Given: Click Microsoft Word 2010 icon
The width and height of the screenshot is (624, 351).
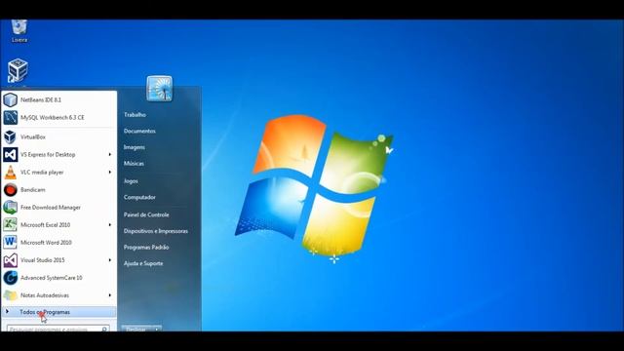Looking at the screenshot, I should click(11, 243).
